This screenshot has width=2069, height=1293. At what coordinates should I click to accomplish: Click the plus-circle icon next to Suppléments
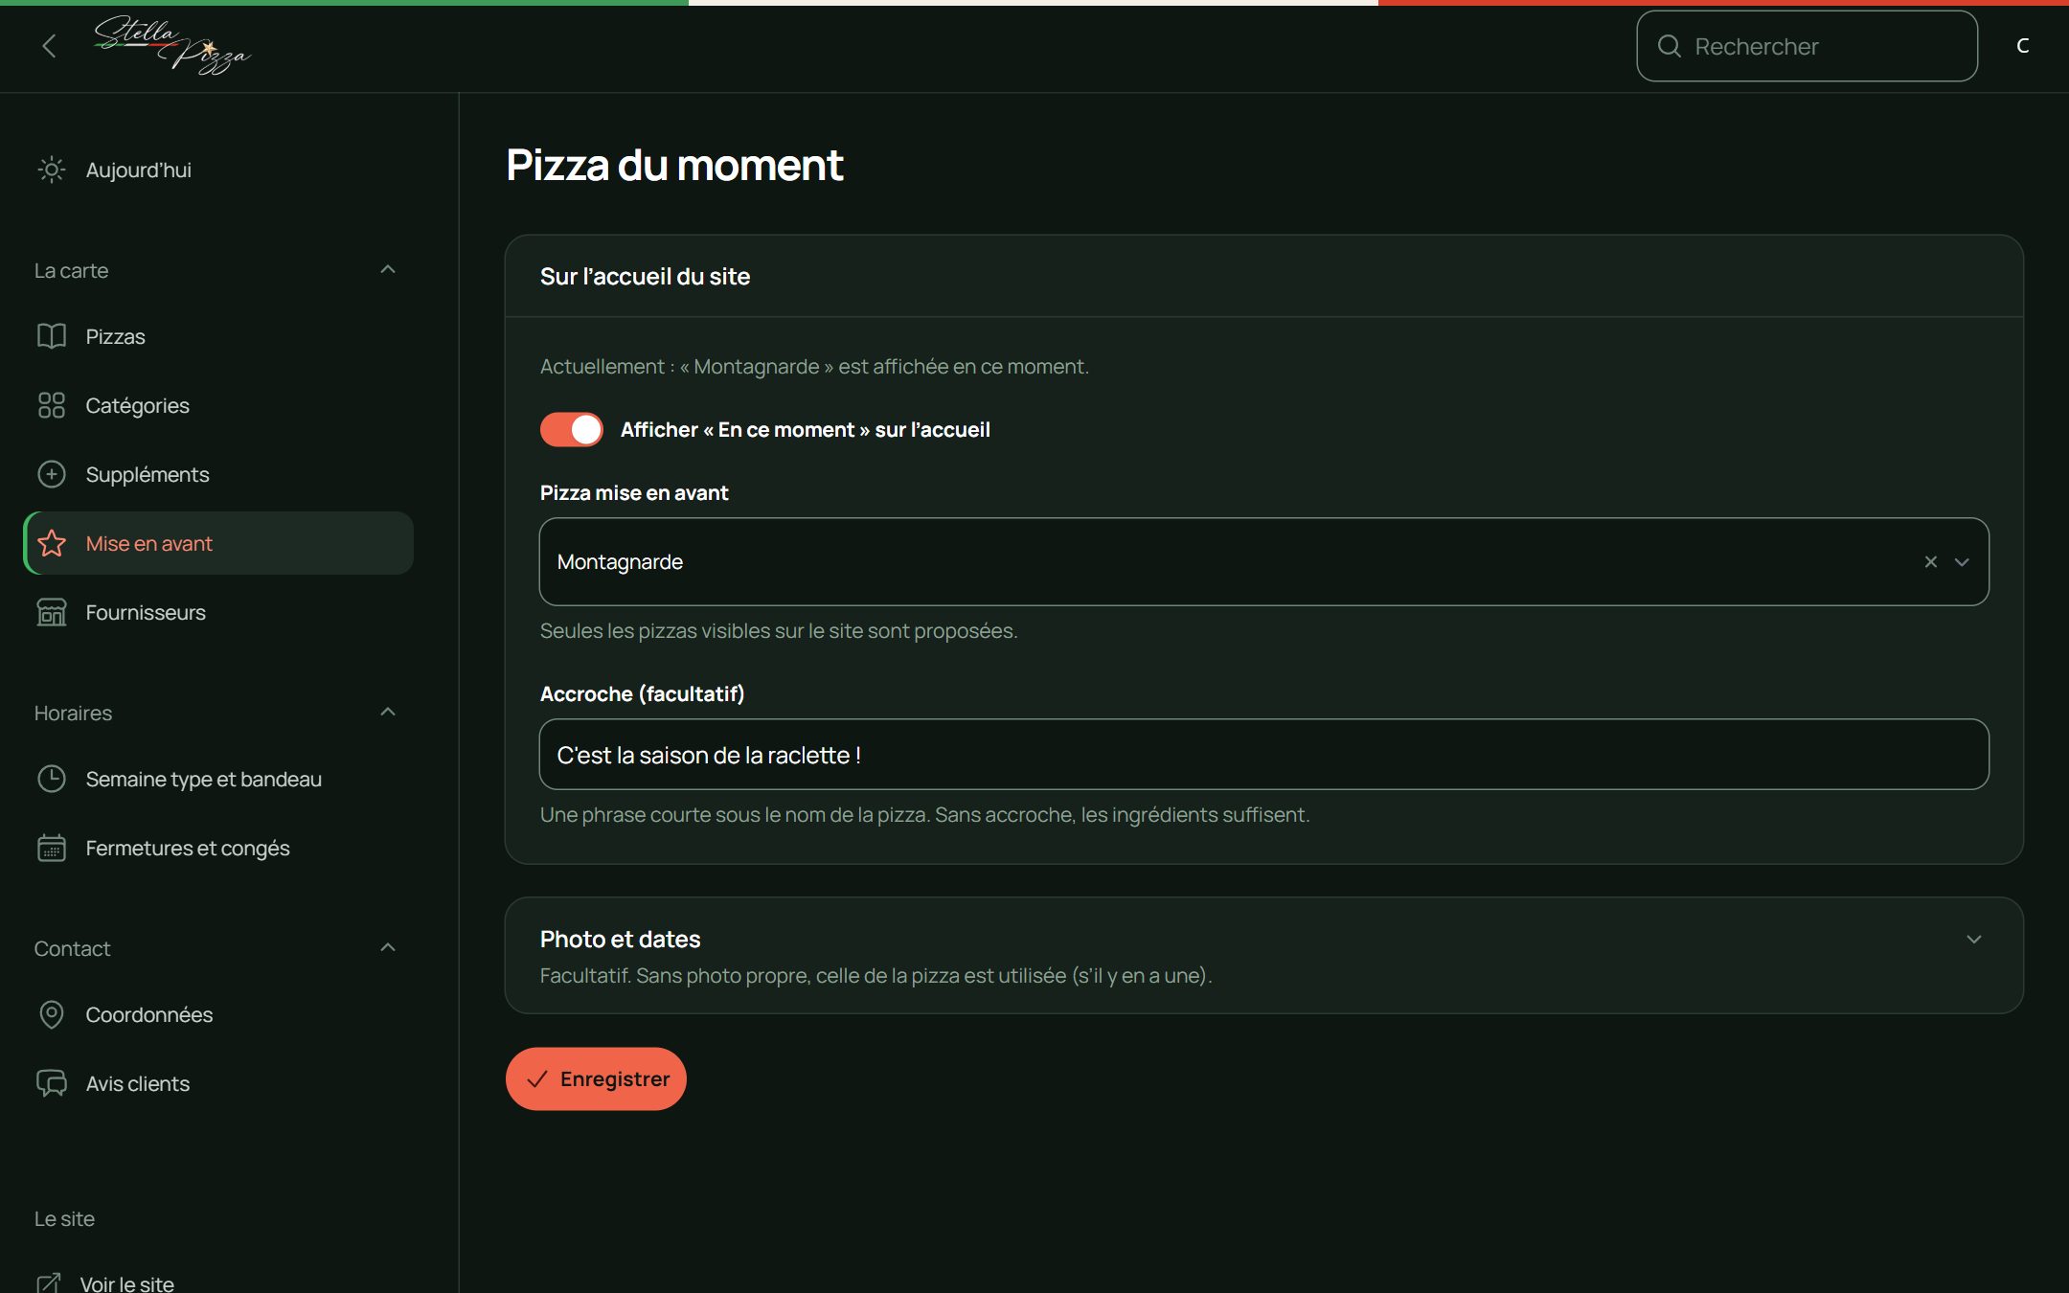click(52, 474)
